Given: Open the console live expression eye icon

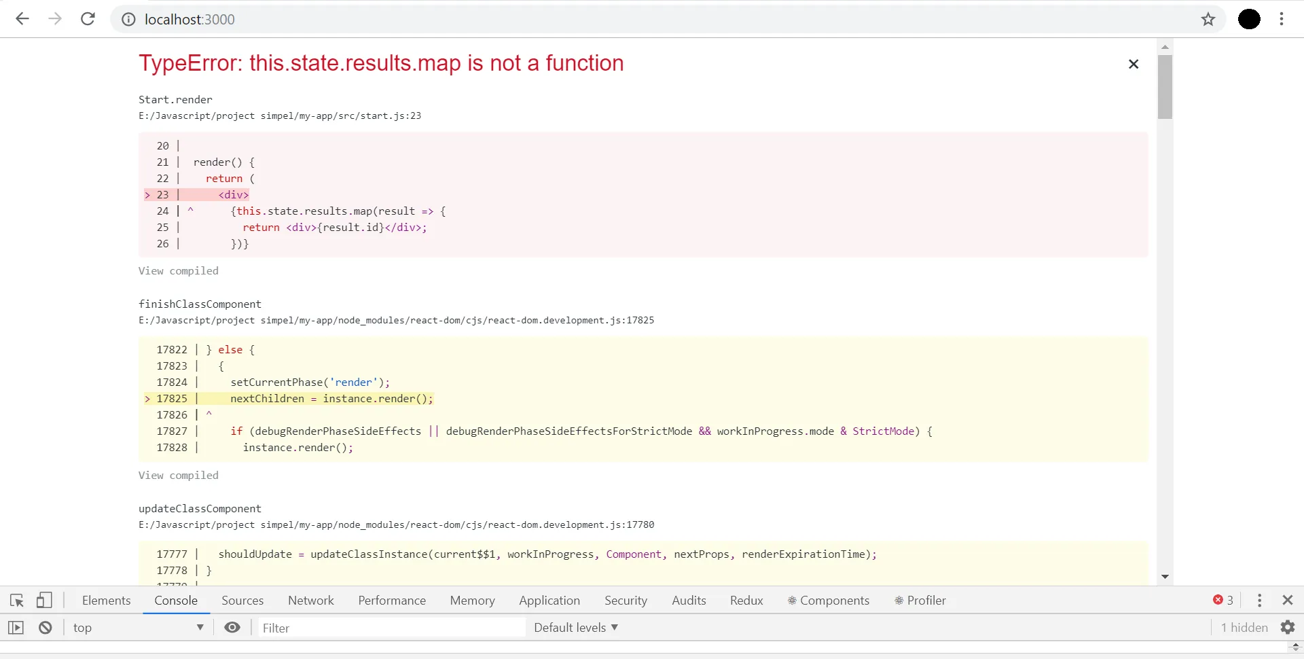Looking at the screenshot, I should click(232, 628).
